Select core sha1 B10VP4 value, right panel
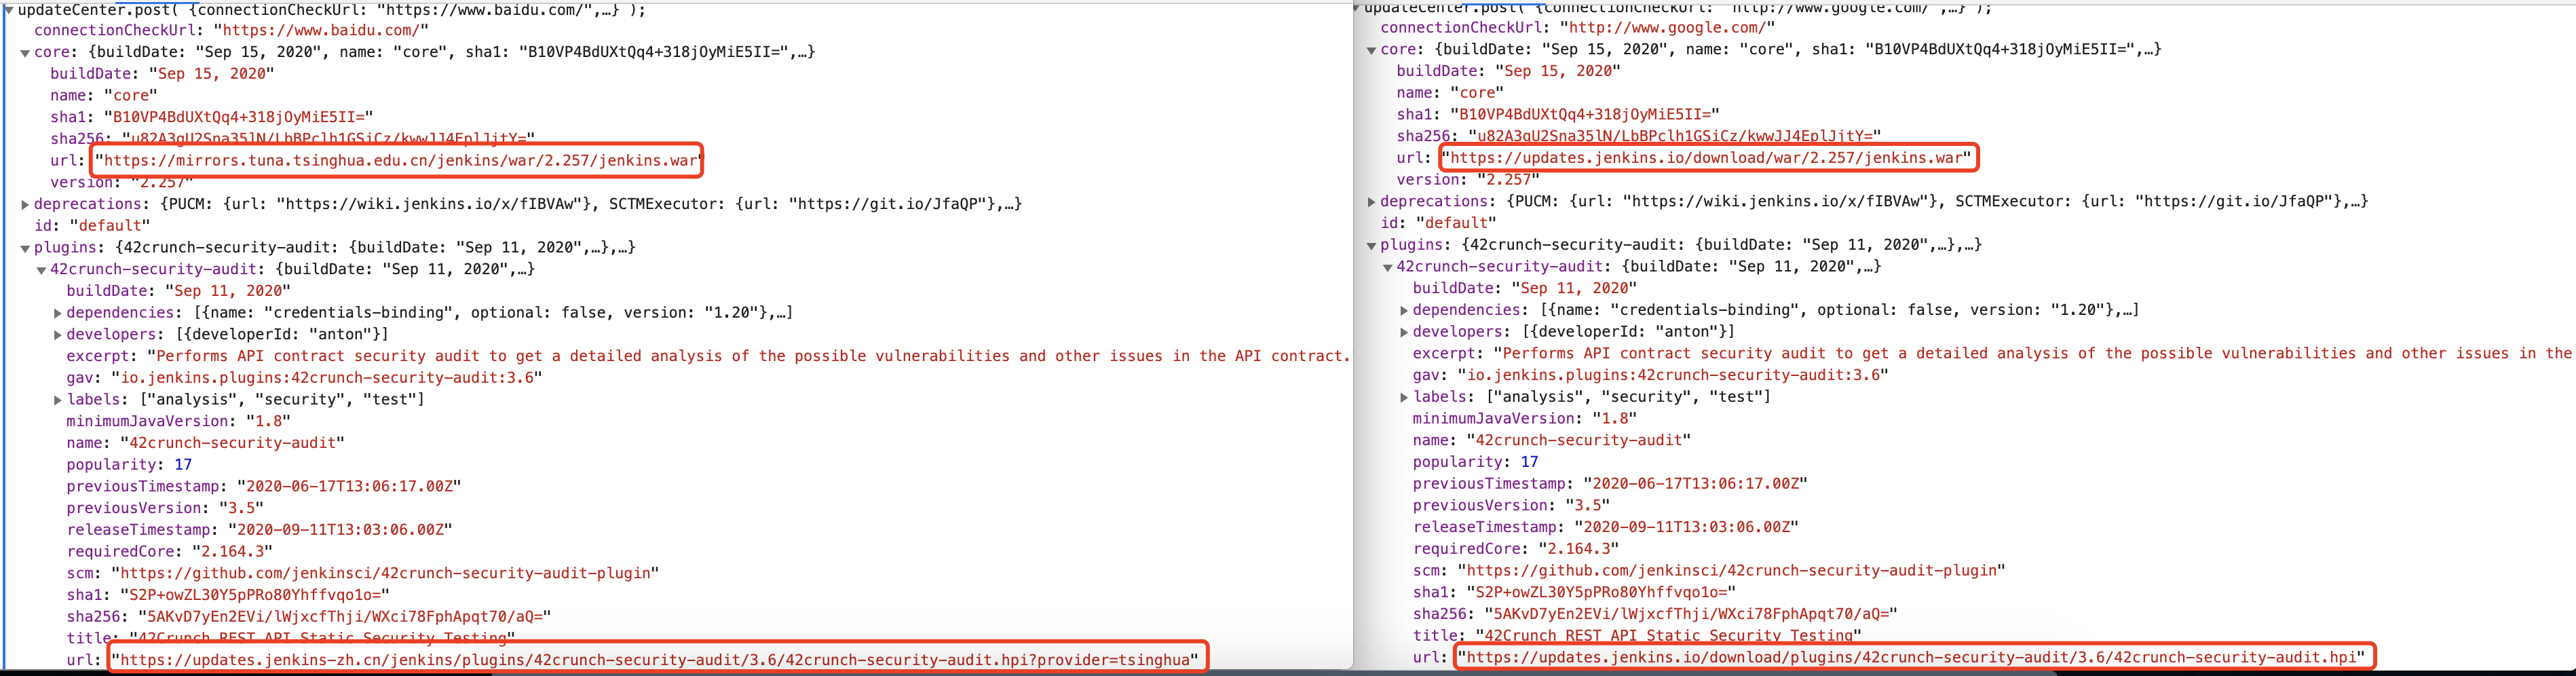This screenshot has height=676, width=2576. [x=1585, y=114]
